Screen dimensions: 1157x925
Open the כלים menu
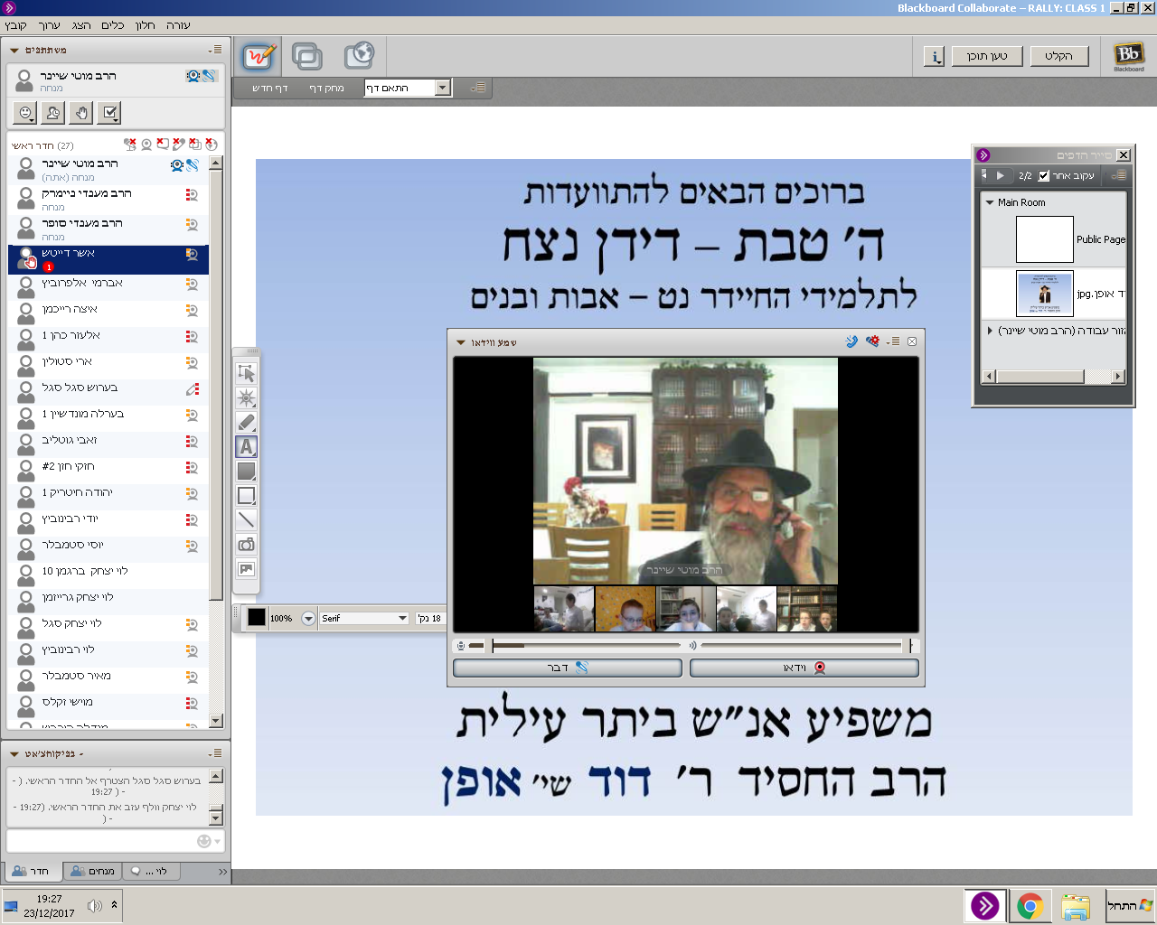tap(113, 25)
